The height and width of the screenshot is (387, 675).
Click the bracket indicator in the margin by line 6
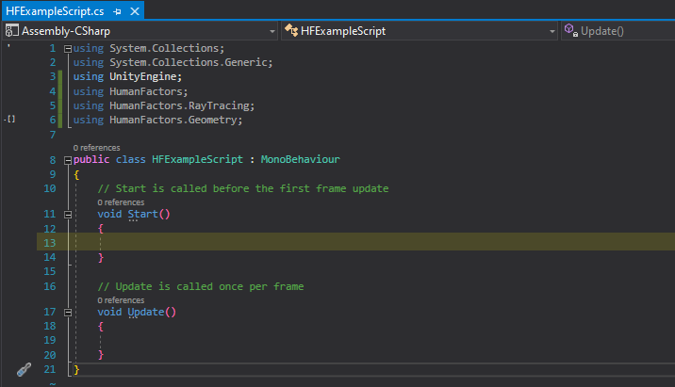click(10, 119)
